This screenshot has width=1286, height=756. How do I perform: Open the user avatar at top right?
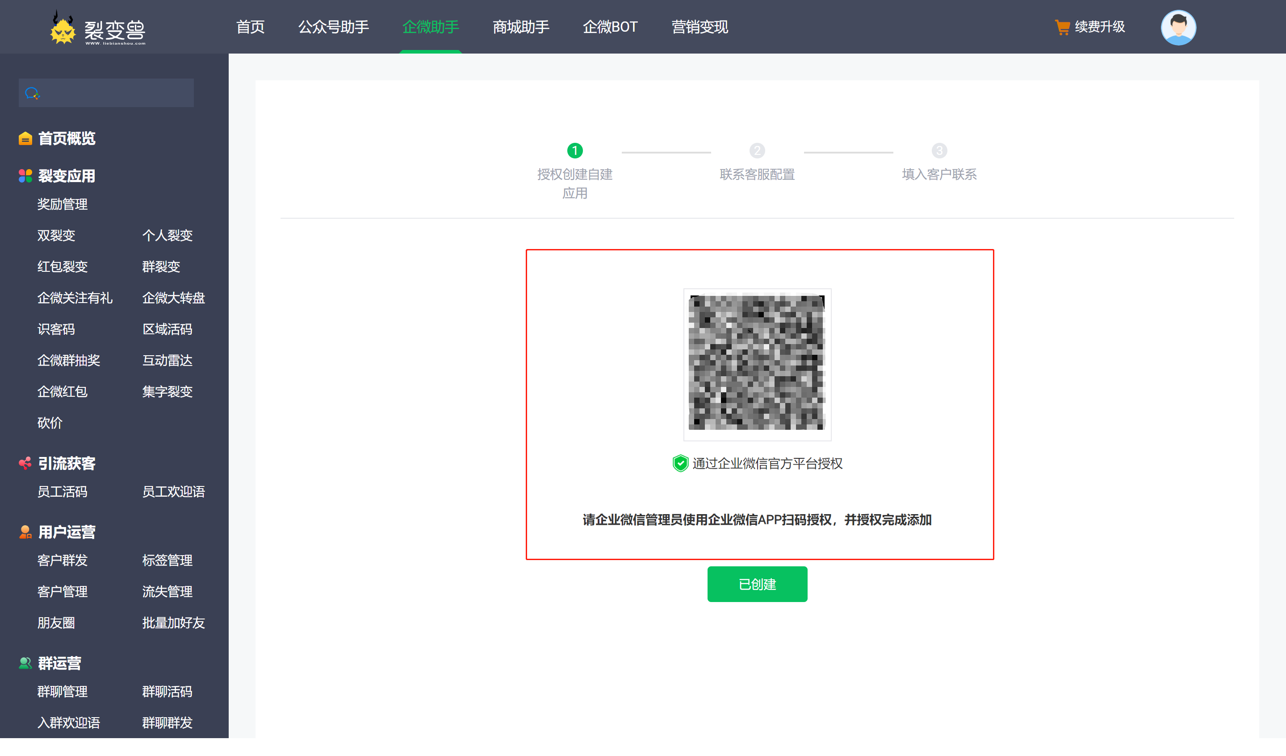1179,27
